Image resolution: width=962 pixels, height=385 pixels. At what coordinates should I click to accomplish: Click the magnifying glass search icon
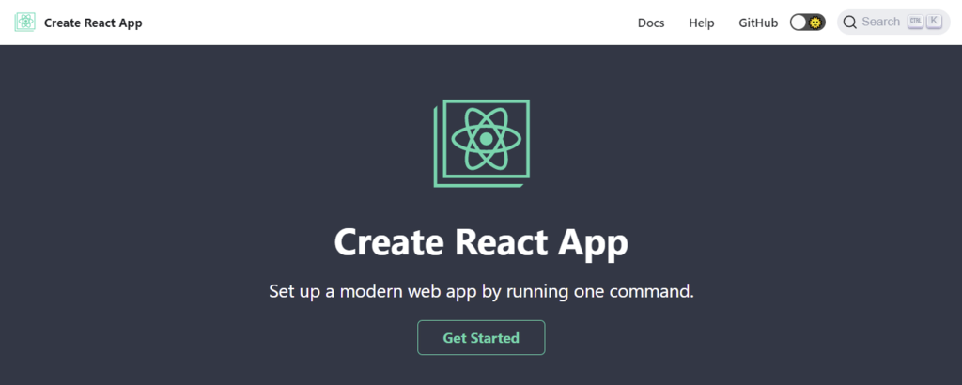coord(849,23)
